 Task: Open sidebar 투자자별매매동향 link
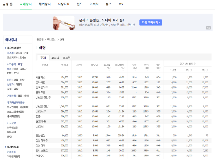click(16, 103)
